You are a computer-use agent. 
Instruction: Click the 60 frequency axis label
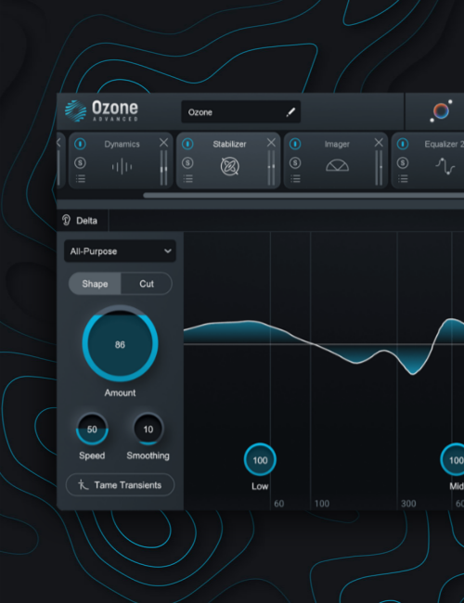coord(279,504)
